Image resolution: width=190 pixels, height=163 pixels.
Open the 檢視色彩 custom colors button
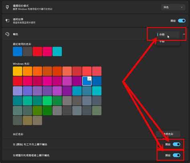click(168, 134)
